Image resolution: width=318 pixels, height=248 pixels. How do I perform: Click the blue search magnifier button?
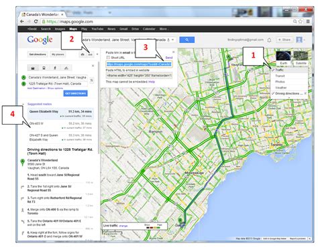[187, 40]
